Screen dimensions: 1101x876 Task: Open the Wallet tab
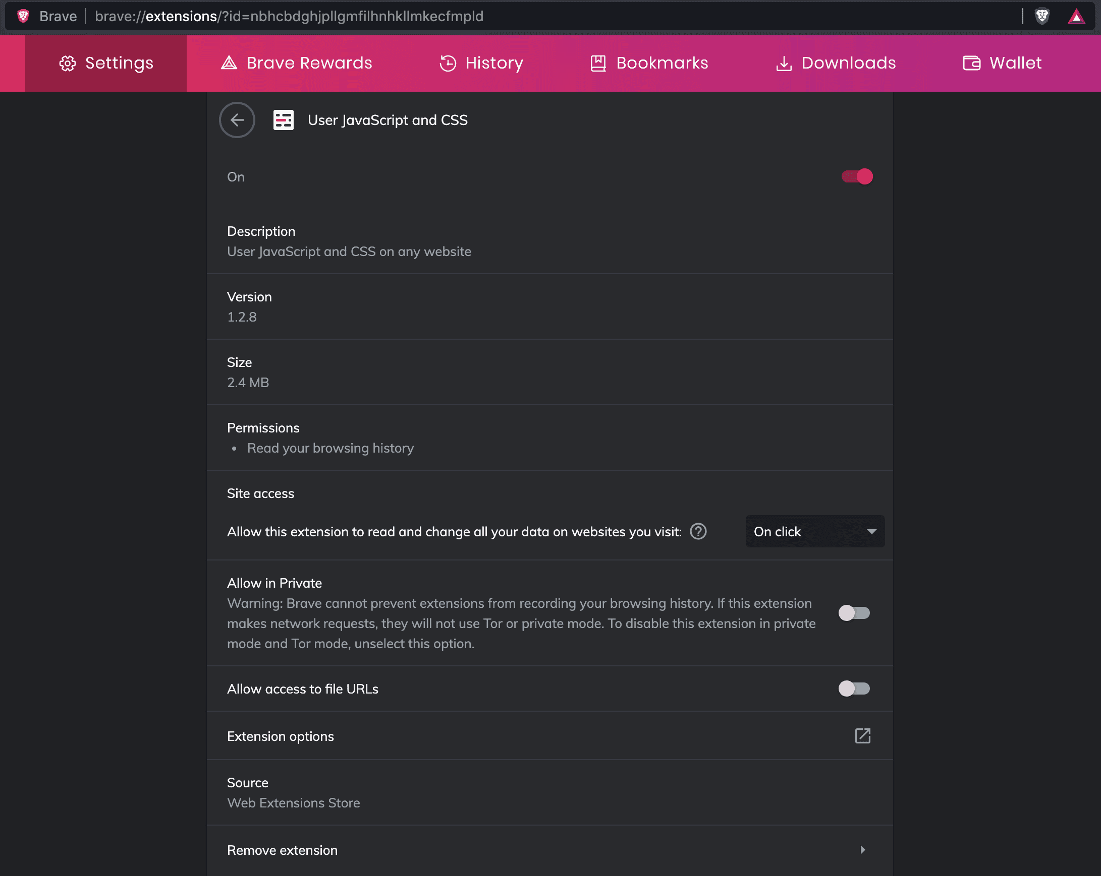[1002, 64]
